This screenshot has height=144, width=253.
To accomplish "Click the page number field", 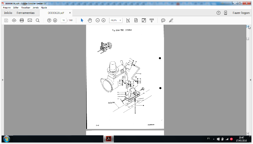I will coord(63,20).
